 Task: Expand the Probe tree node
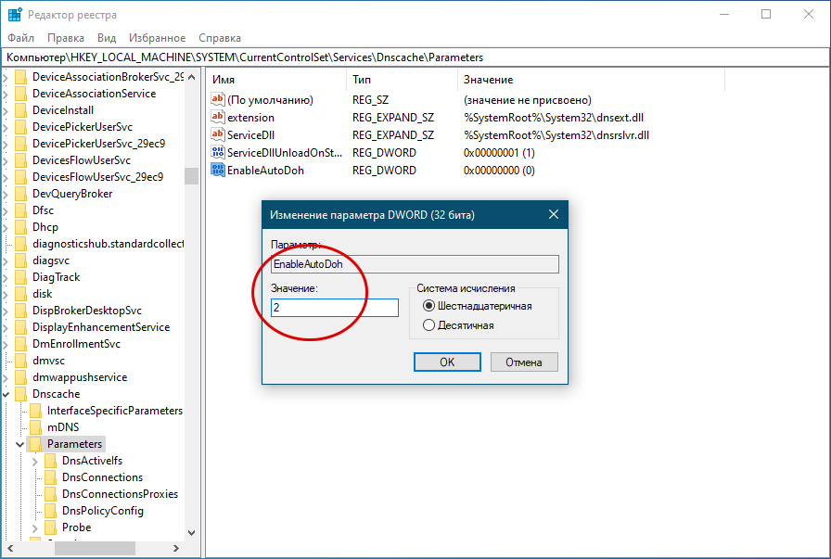(x=35, y=527)
